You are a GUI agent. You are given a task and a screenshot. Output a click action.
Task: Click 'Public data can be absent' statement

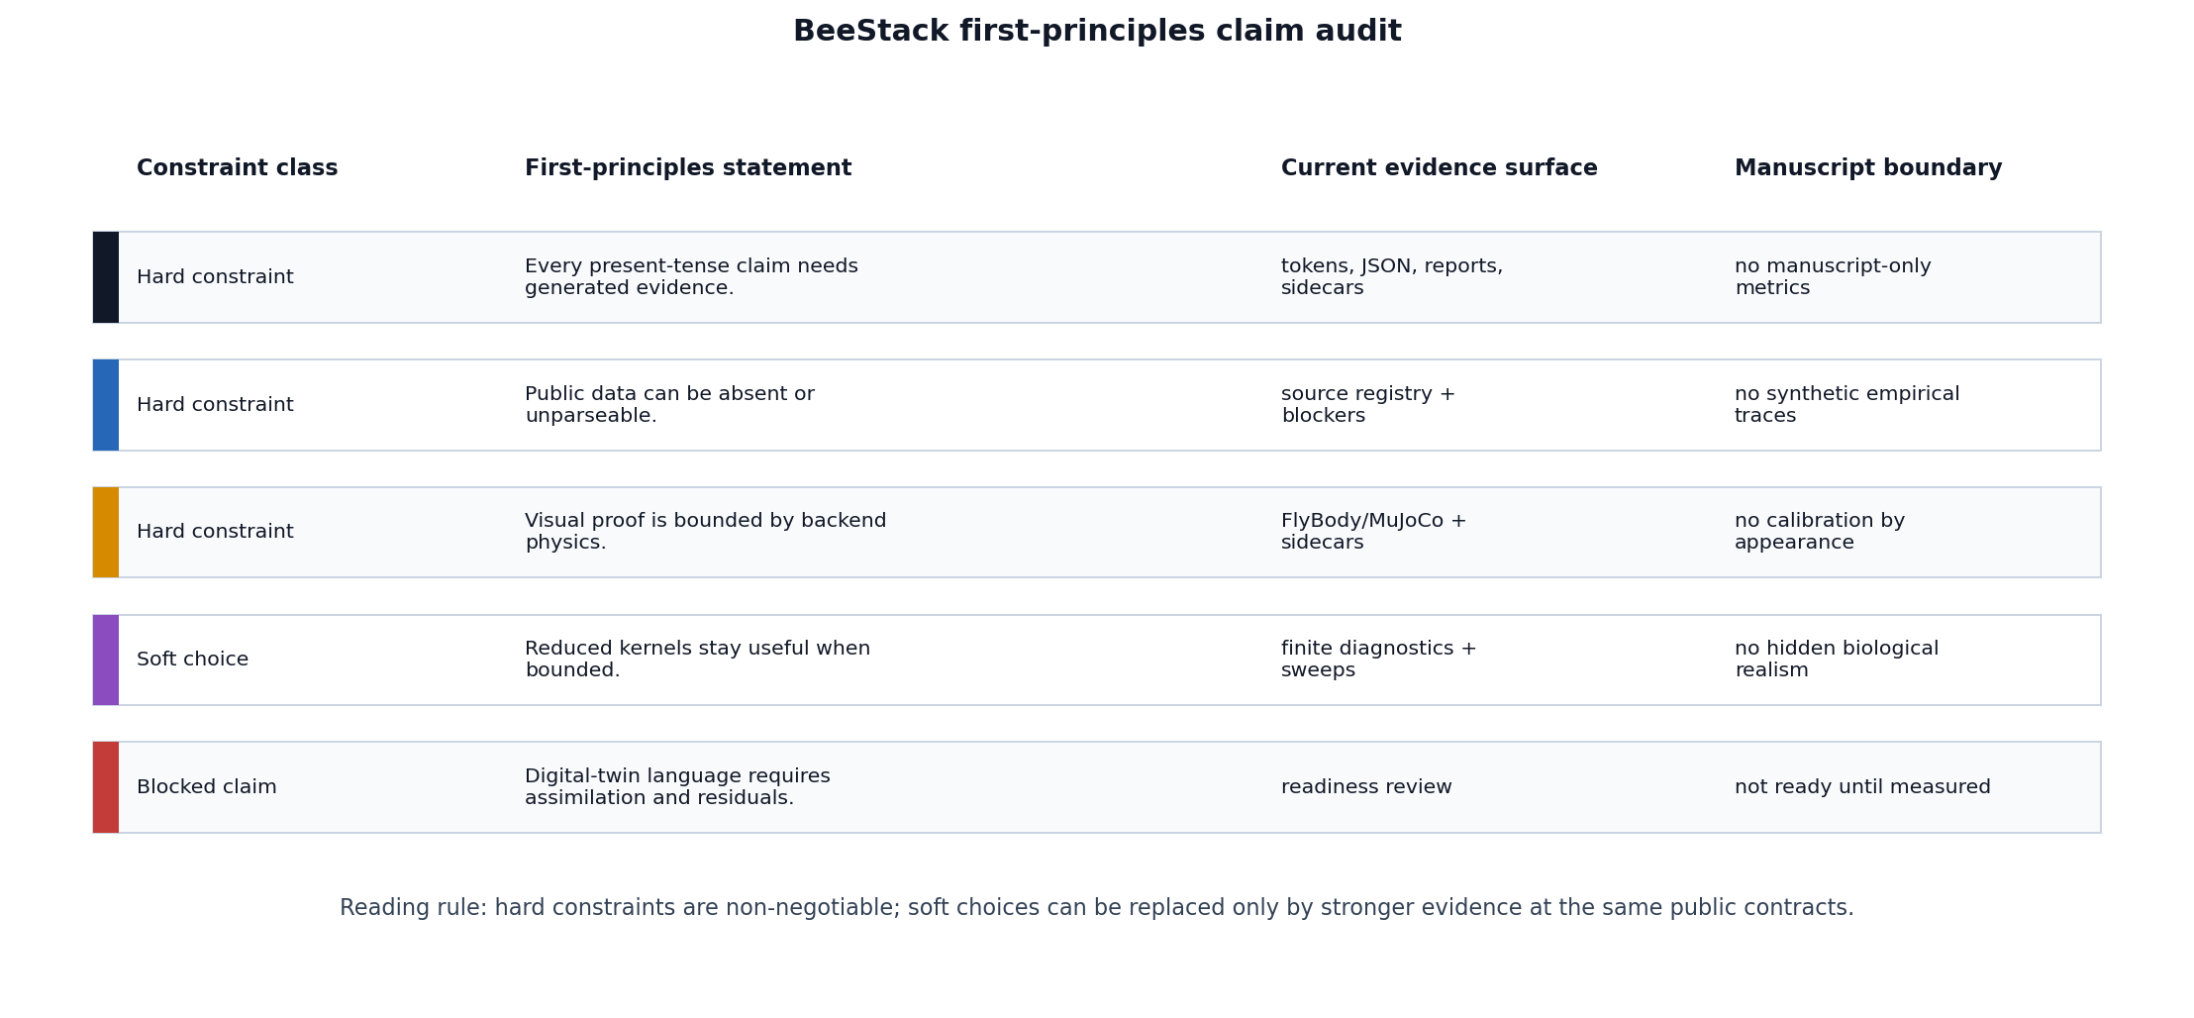tap(669, 405)
